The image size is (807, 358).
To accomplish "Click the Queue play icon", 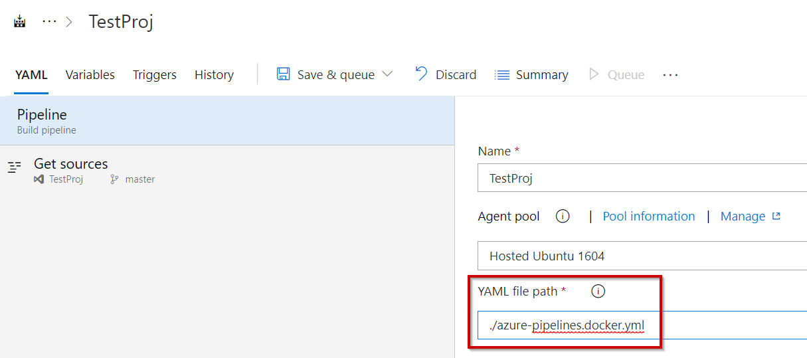I will click(594, 74).
